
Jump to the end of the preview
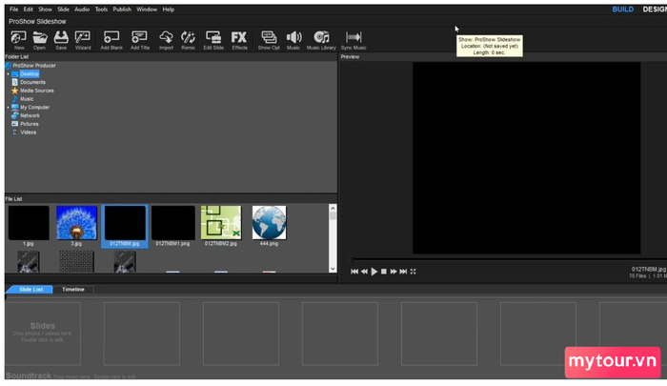403,272
